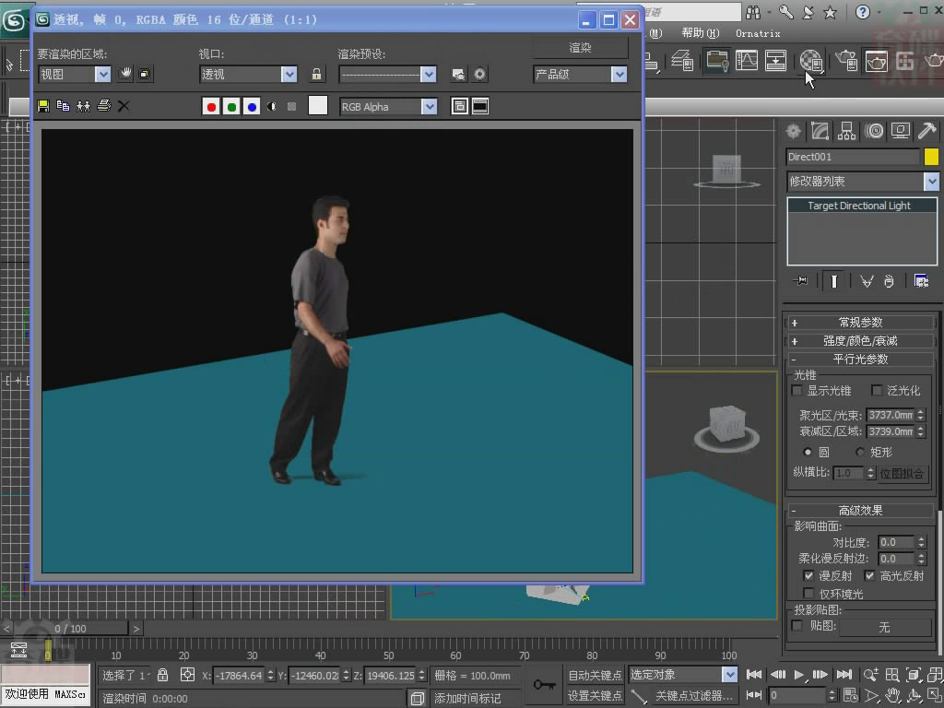Toggle the frame window UI display
The image size is (944, 708).
(479, 107)
